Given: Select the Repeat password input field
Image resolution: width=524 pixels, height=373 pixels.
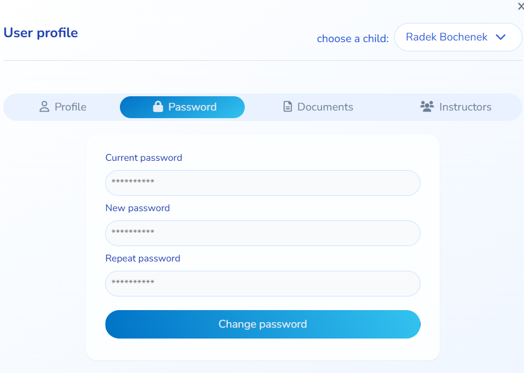Looking at the screenshot, I should tap(262, 283).
